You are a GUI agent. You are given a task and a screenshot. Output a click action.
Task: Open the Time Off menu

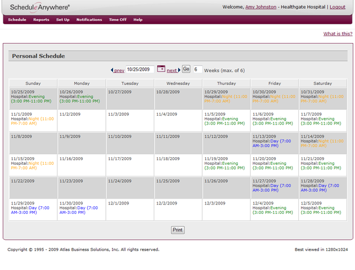(x=117, y=19)
